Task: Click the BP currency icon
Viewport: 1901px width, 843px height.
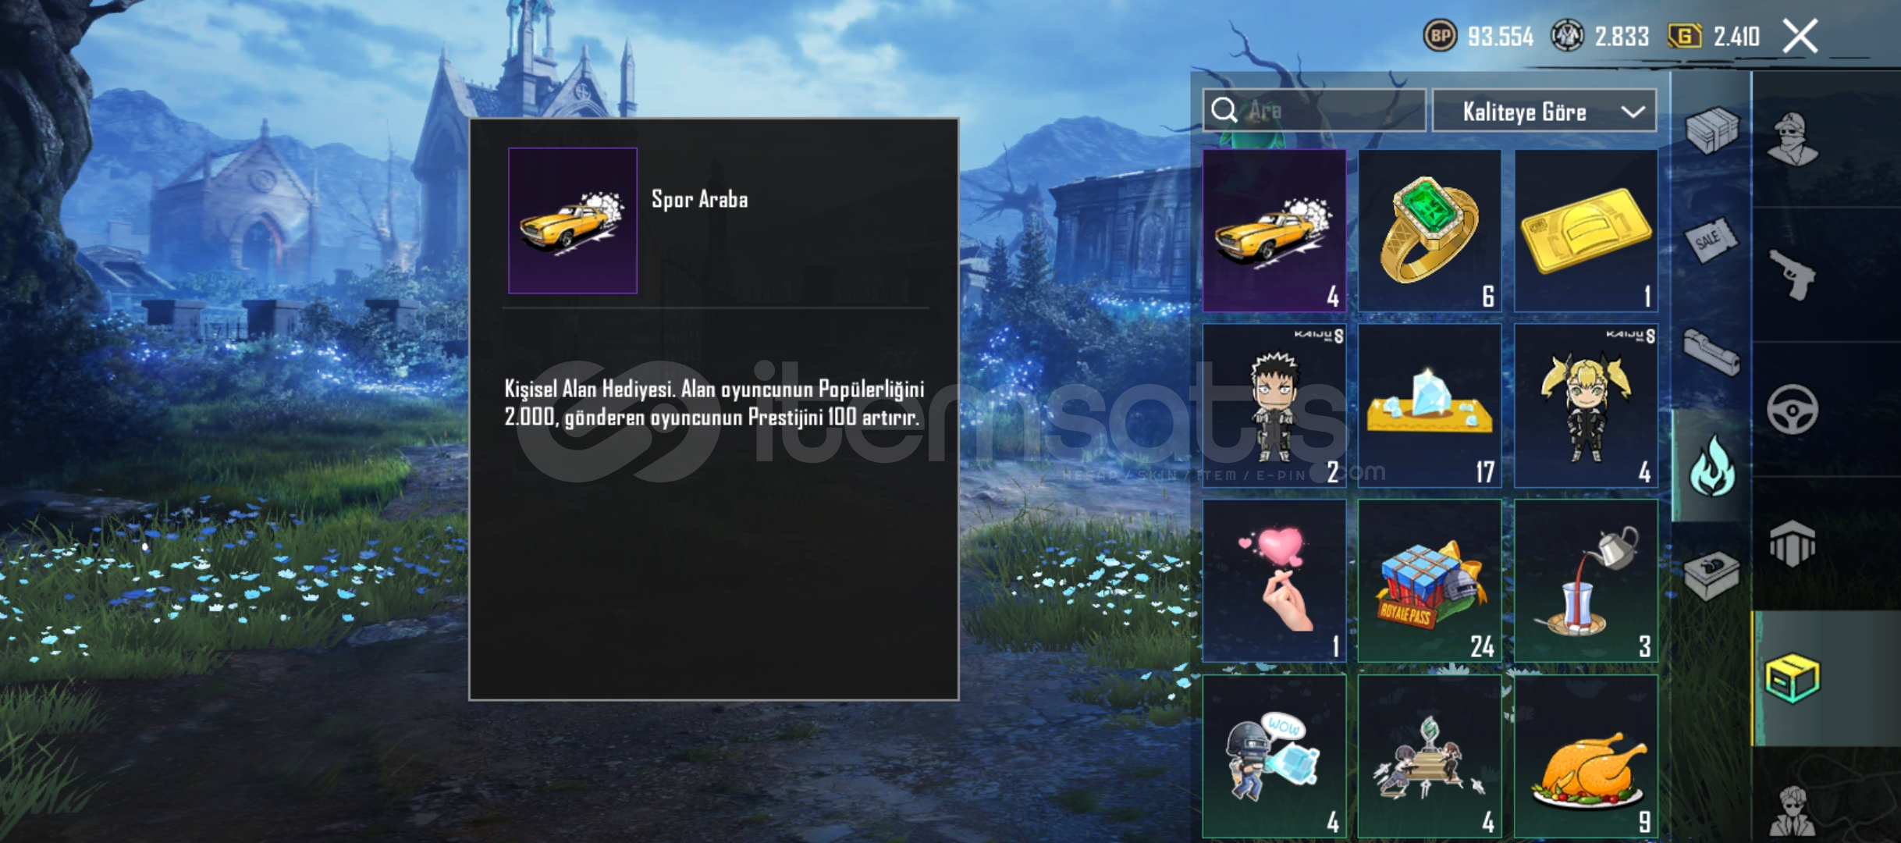Action: [x=1440, y=36]
